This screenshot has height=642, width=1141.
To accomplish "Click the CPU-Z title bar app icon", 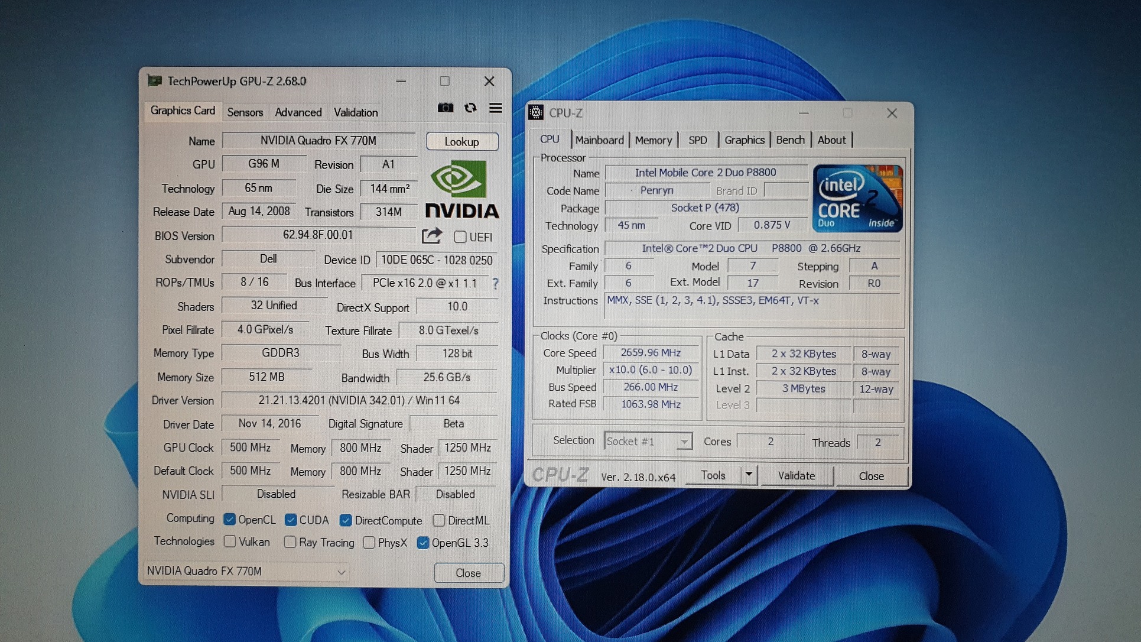I will click(536, 112).
